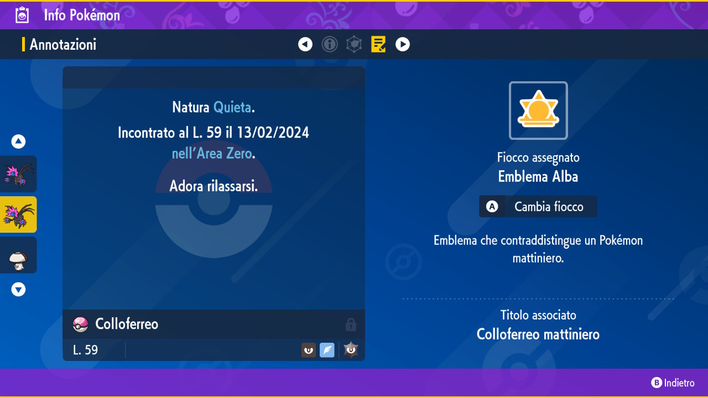The width and height of the screenshot is (708, 398).
Task: Click the Poké Ball icon beside Colloferreo
Action: pos(81,324)
